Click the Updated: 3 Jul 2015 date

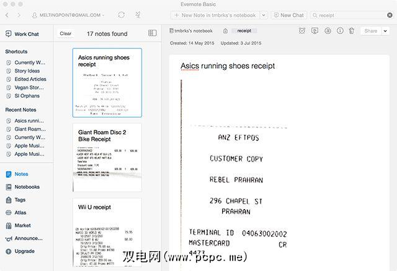(x=241, y=43)
